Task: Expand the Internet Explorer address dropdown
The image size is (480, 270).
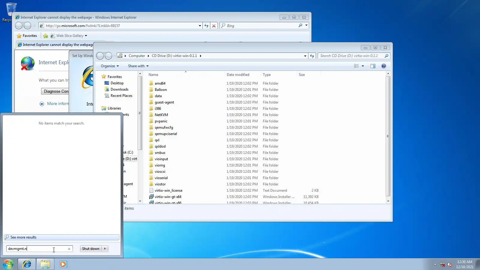Action: tap(200, 26)
